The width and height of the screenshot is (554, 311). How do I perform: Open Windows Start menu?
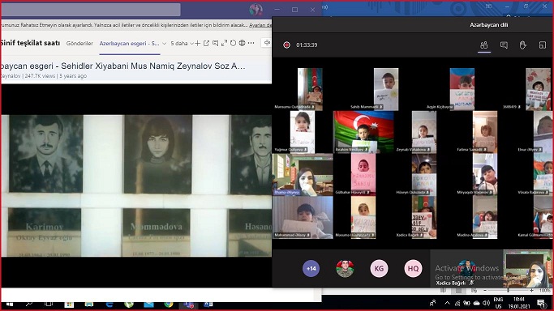pyautogui.click(x=10, y=304)
